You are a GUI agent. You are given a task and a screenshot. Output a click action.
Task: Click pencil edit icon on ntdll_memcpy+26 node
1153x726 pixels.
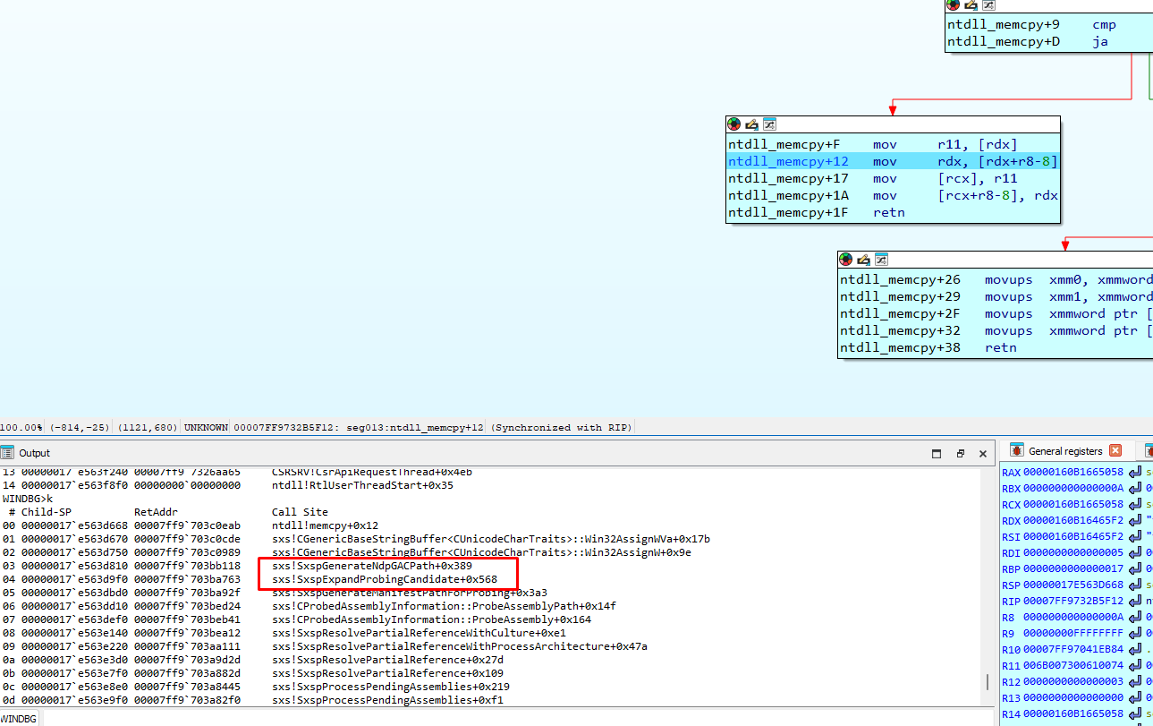863,260
